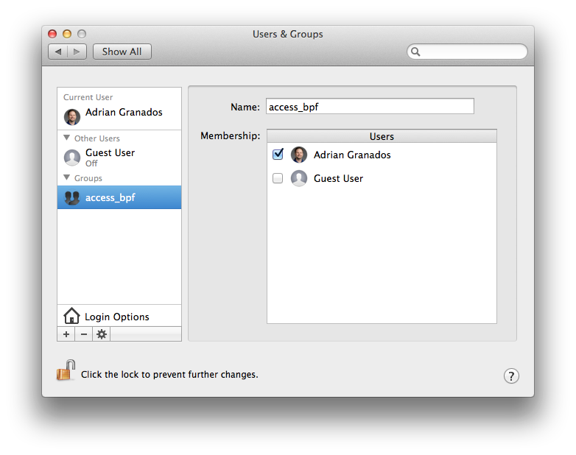Close the Users & Groups window
The width and height of the screenshot is (576, 455).
(x=52, y=34)
